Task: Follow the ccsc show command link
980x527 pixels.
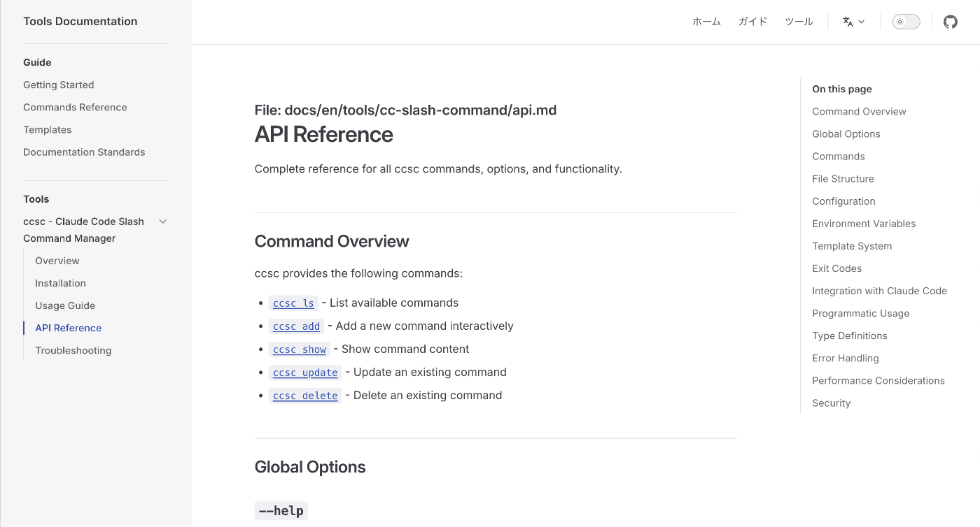Action: [x=300, y=349]
